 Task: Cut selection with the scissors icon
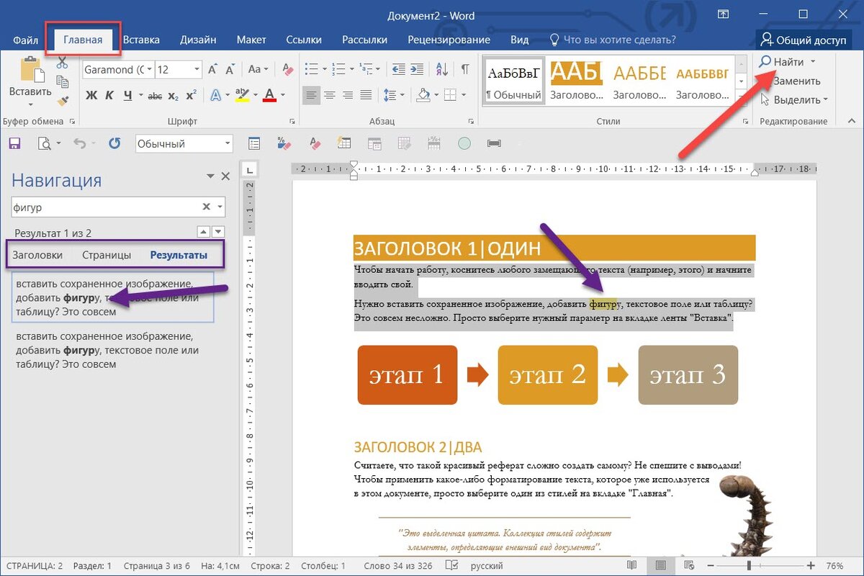pyautogui.click(x=62, y=63)
